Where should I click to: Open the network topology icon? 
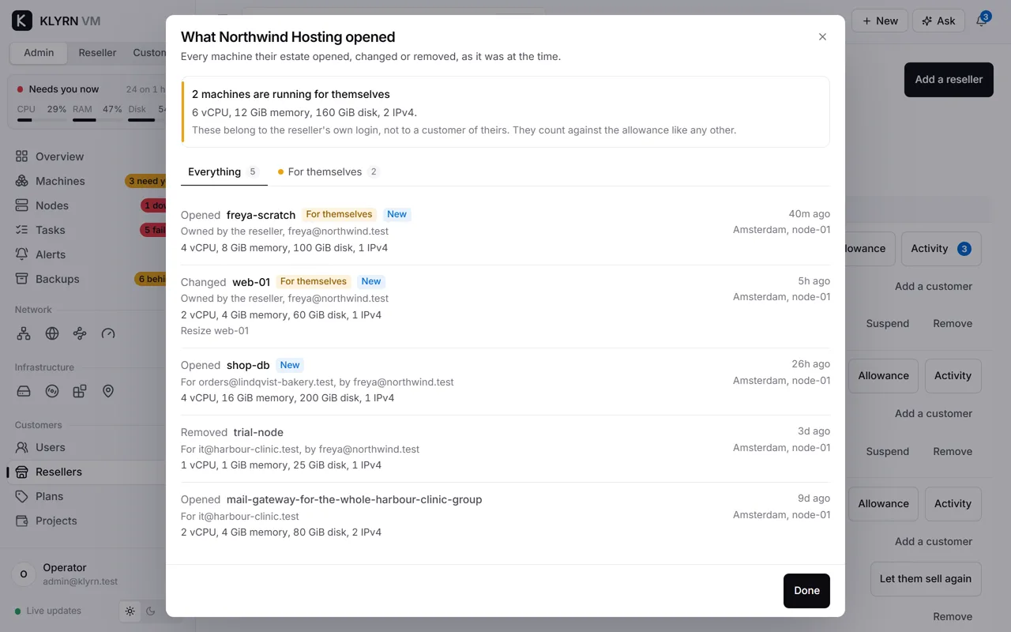[24, 333]
